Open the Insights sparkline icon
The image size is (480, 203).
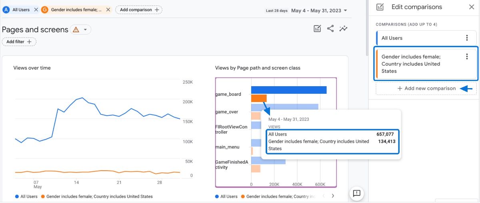coord(343,28)
